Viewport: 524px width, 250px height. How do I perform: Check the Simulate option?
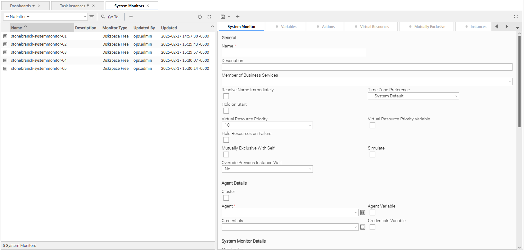pyautogui.click(x=373, y=154)
